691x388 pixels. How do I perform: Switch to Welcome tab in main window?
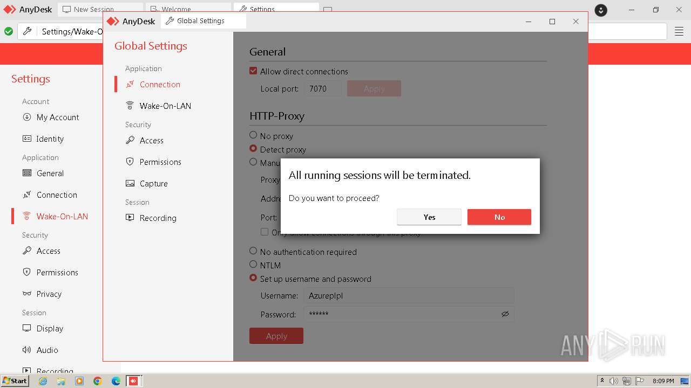[188, 9]
